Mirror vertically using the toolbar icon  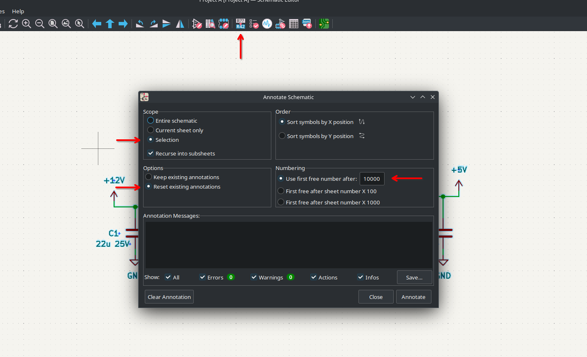click(x=167, y=24)
